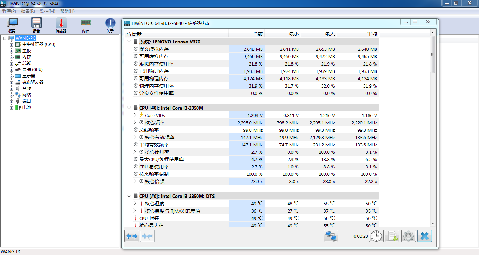Click the 最大 column header
Viewport: 479px width, 255px height.
coord(319,34)
